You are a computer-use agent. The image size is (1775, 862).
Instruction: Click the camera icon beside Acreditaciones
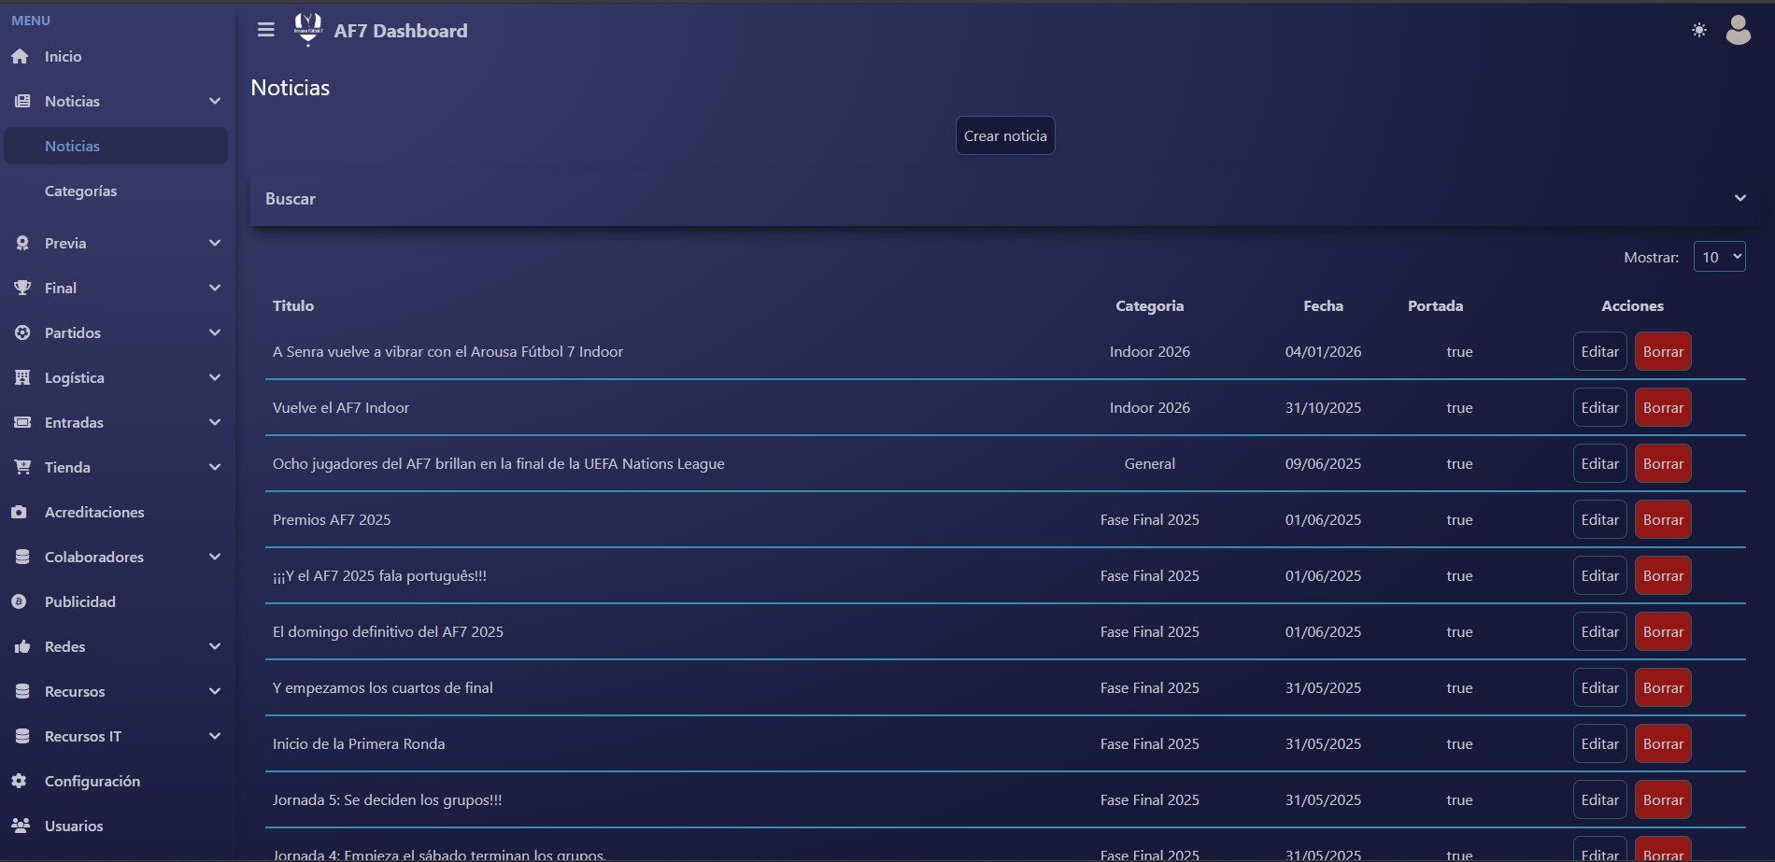pyautogui.click(x=19, y=512)
